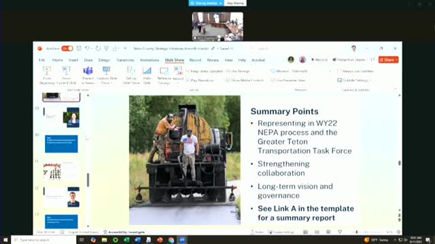Image resolution: width=435 pixels, height=244 pixels.
Task: Click the Accessibility: Investigate status item
Action: [x=124, y=232]
